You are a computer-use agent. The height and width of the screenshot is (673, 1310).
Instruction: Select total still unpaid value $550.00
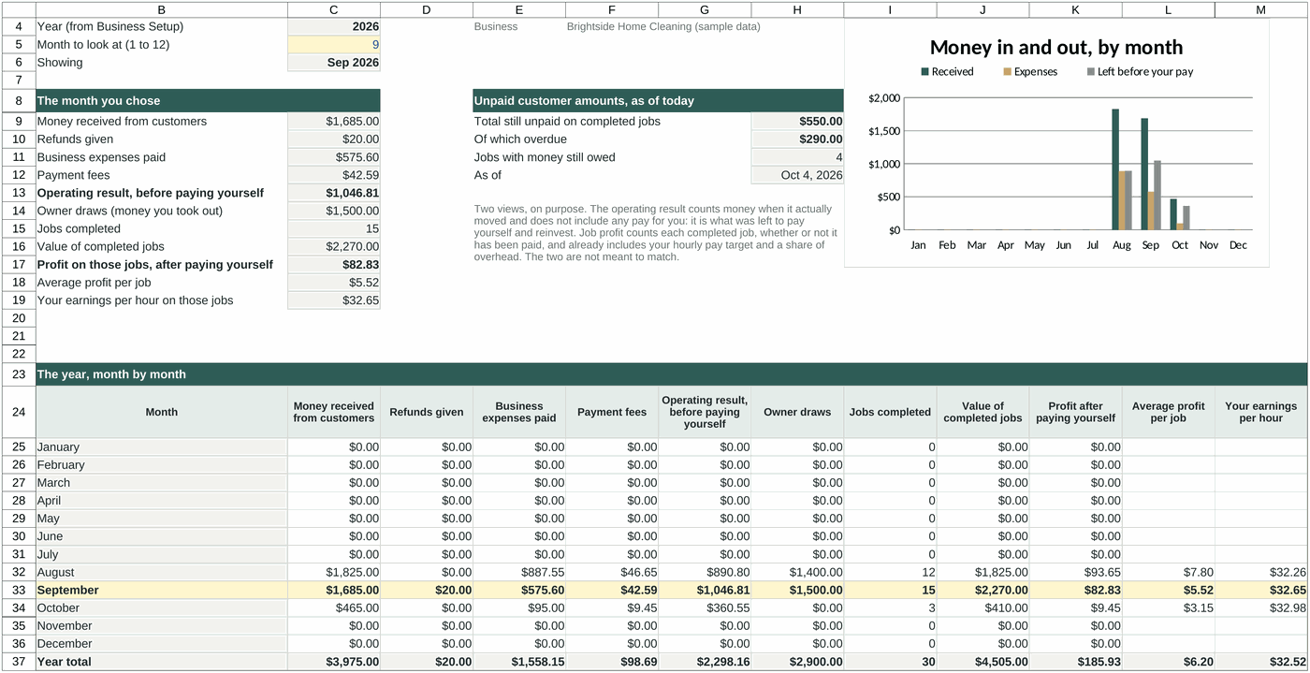point(797,121)
